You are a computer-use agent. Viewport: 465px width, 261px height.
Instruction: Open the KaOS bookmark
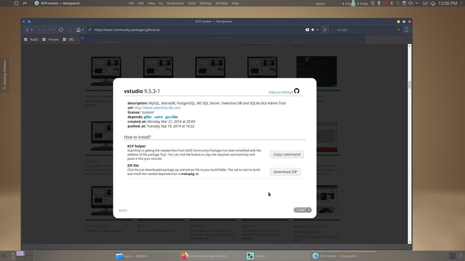coord(31,39)
